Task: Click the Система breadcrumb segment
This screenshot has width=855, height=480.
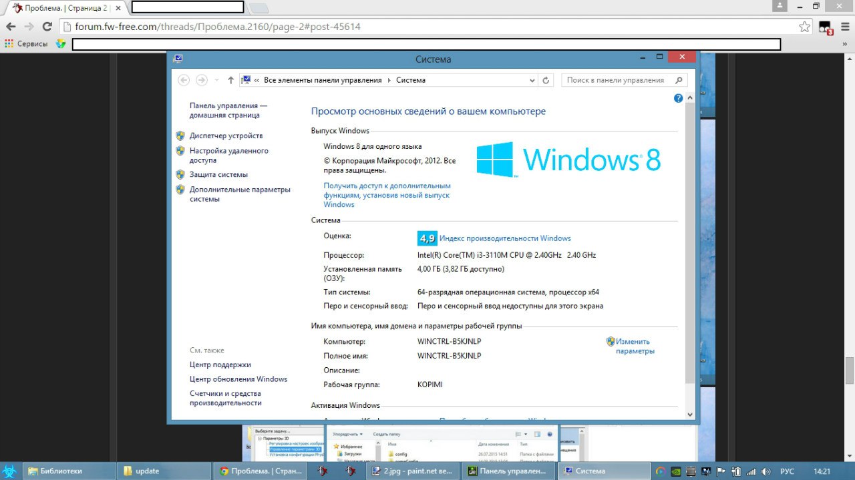Action: pos(411,80)
